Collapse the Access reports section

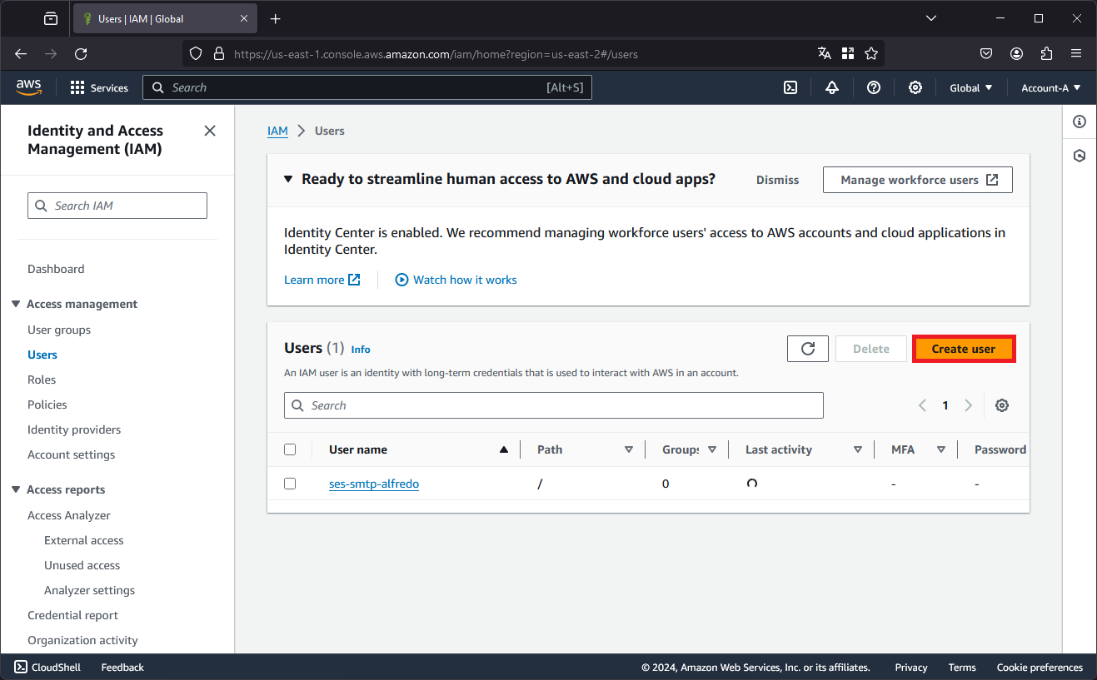16,489
